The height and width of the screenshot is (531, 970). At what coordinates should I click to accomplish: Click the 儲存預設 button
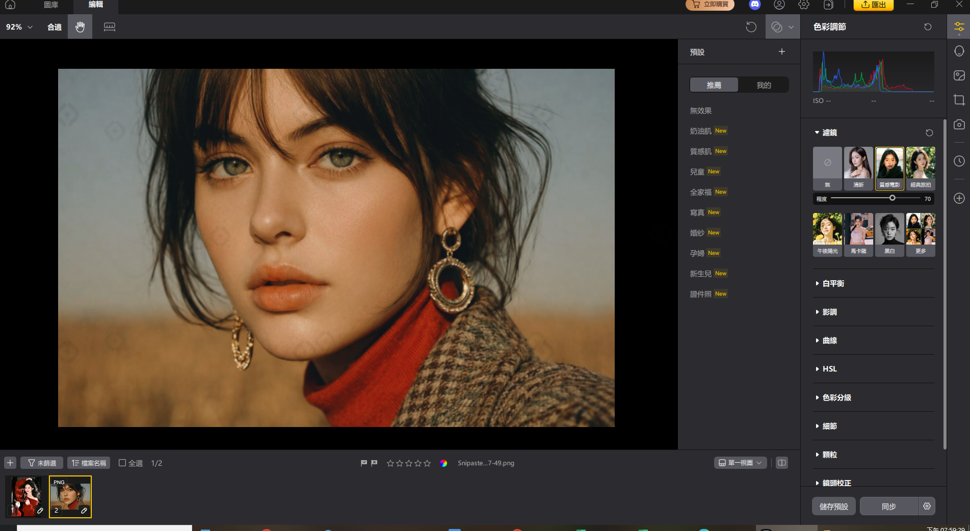833,506
